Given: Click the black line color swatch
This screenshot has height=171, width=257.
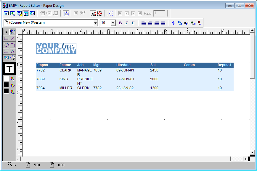Looking at the screenshot, I should (x=6, y=85).
